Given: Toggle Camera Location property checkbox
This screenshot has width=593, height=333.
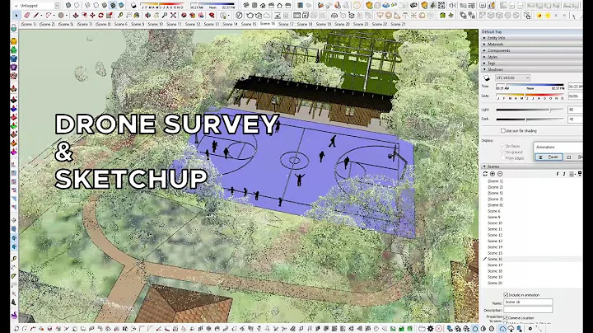Looking at the screenshot, I should [x=506, y=318].
